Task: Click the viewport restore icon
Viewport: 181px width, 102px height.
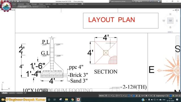Action: point(176,10)
